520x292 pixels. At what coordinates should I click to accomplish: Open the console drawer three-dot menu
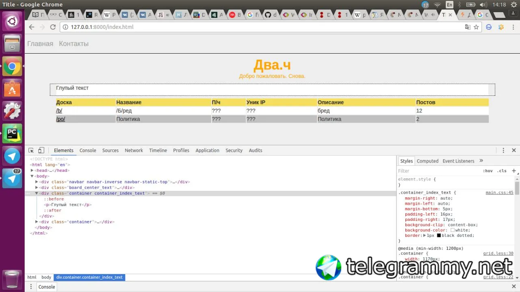point(31,287)
